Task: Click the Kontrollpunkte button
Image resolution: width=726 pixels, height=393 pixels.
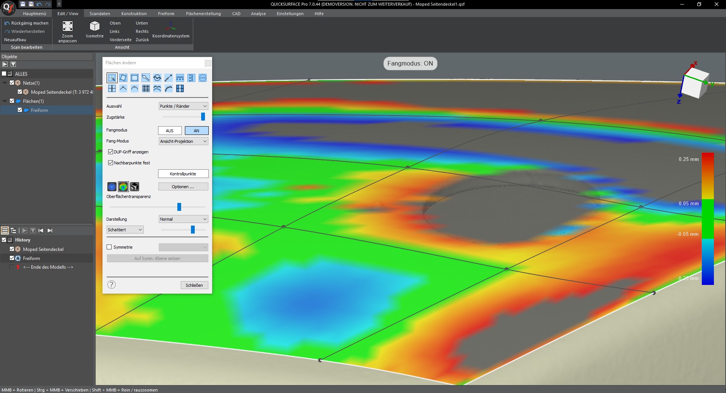Action: click(183, 174)
